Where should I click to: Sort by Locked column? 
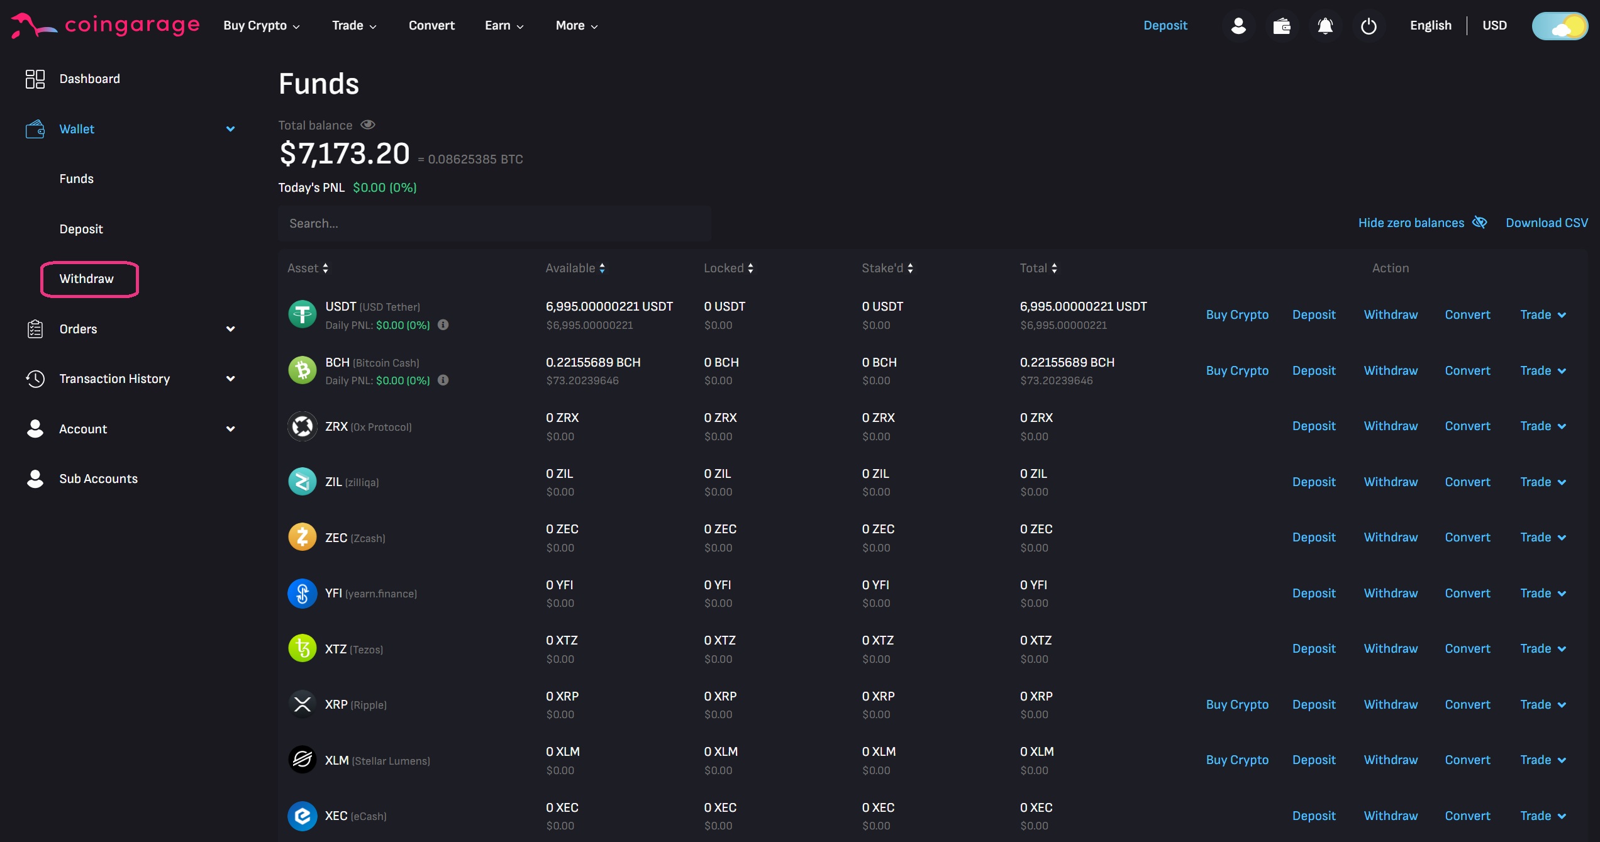[x=728, y=268]
